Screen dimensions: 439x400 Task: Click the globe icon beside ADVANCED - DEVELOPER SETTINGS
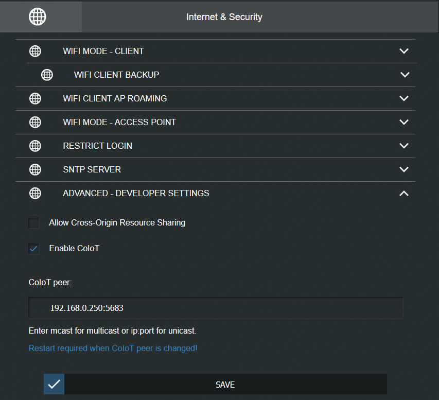(35, 193)
